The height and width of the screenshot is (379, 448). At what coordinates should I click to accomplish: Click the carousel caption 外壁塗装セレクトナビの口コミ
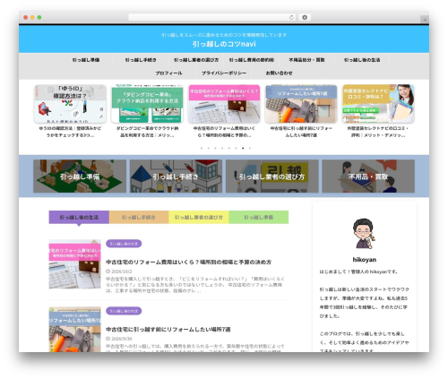pos(378,132)
